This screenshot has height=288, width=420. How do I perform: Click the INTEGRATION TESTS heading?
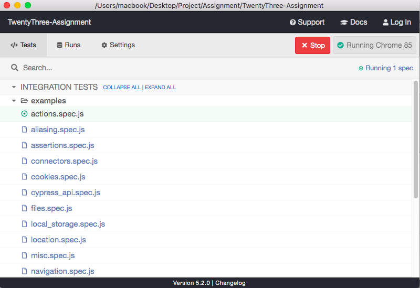coord(59,87)
